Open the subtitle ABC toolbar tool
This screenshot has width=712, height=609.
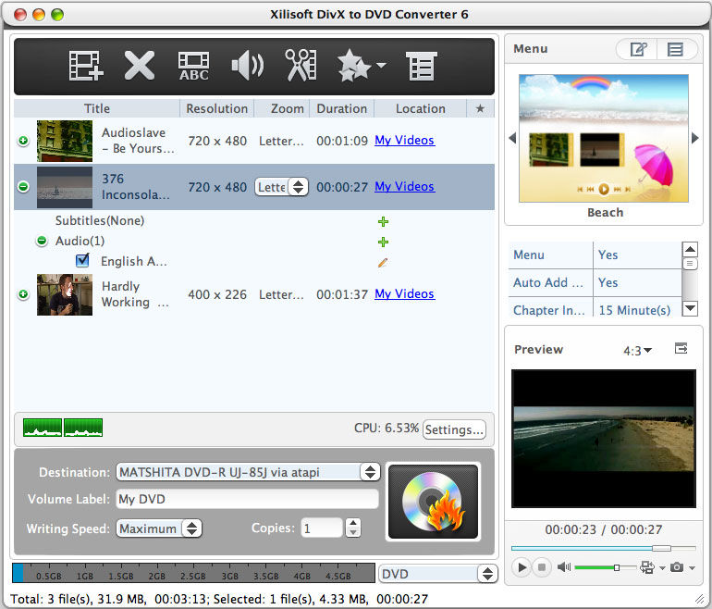coord(194,66)
